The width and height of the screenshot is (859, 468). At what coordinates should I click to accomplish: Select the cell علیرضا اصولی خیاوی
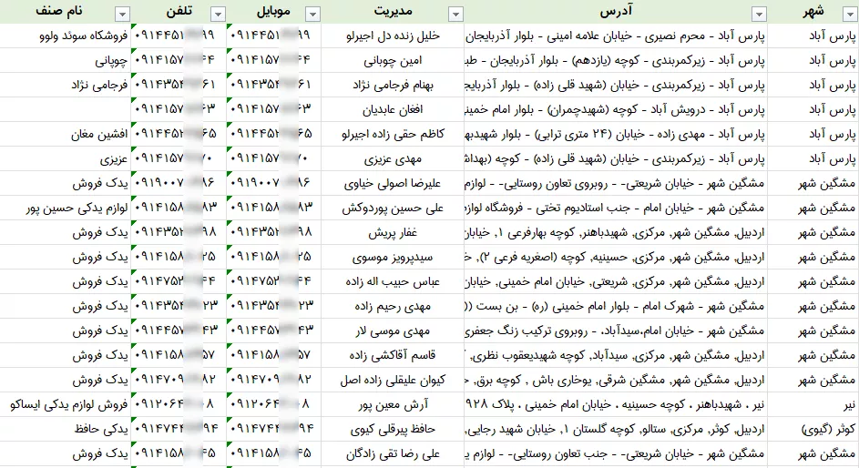[x=393, y=183]
